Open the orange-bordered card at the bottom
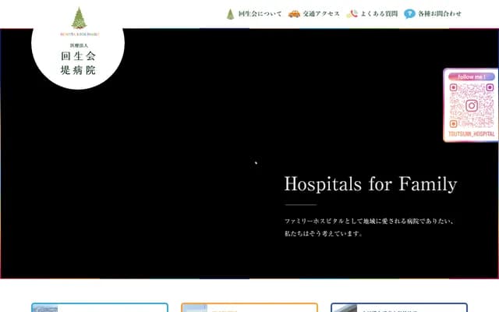Image resolution: width=499 pixels, height=312 pixels. (x=249, y=307)
